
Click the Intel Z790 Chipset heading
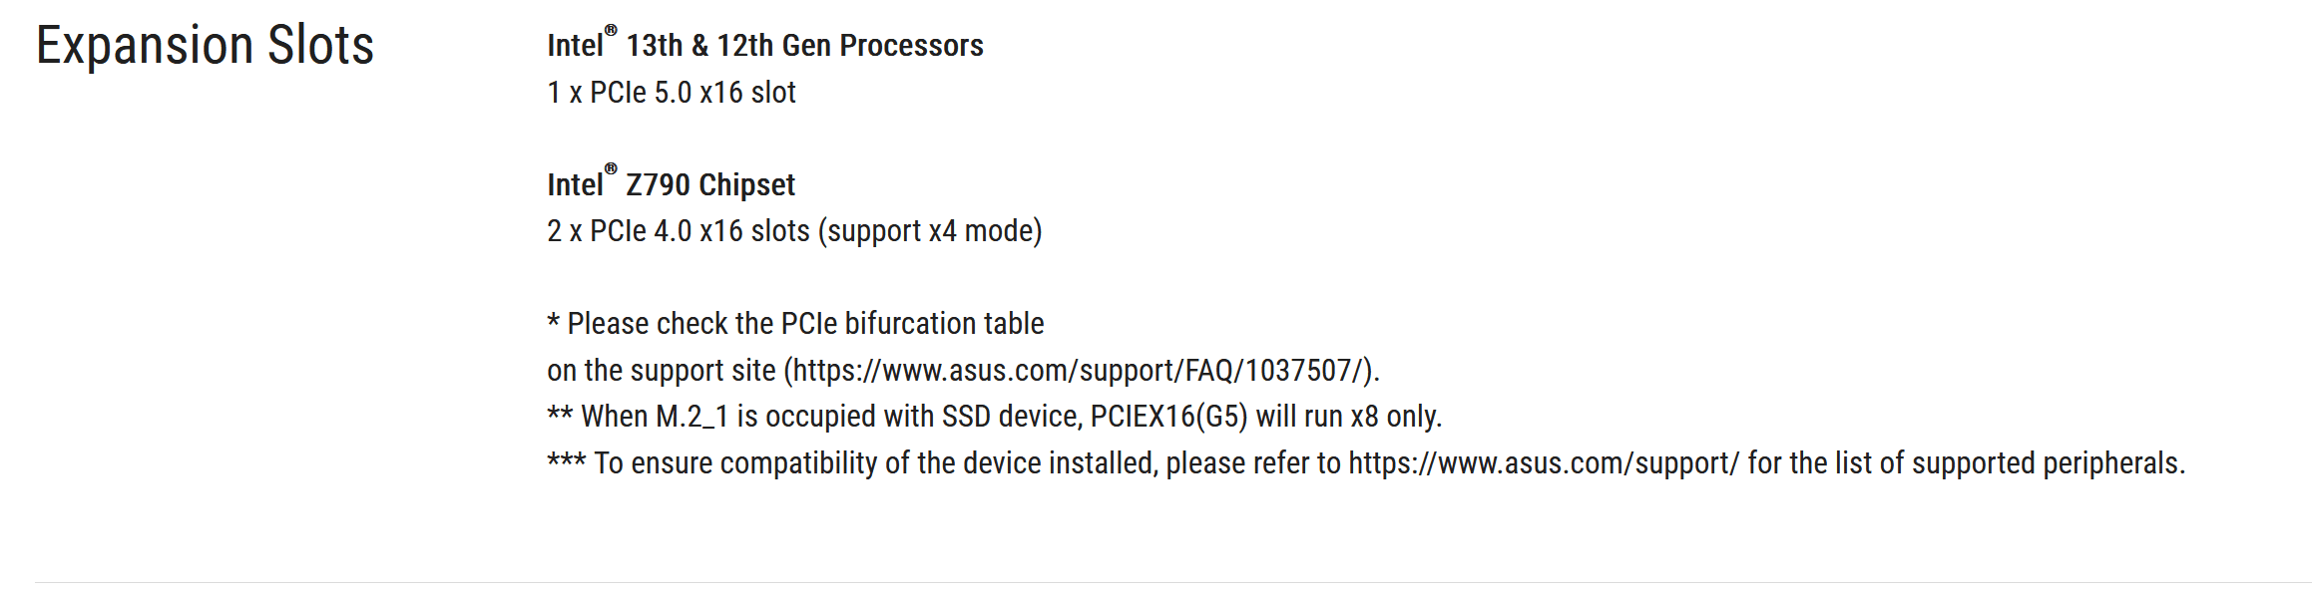671,185
